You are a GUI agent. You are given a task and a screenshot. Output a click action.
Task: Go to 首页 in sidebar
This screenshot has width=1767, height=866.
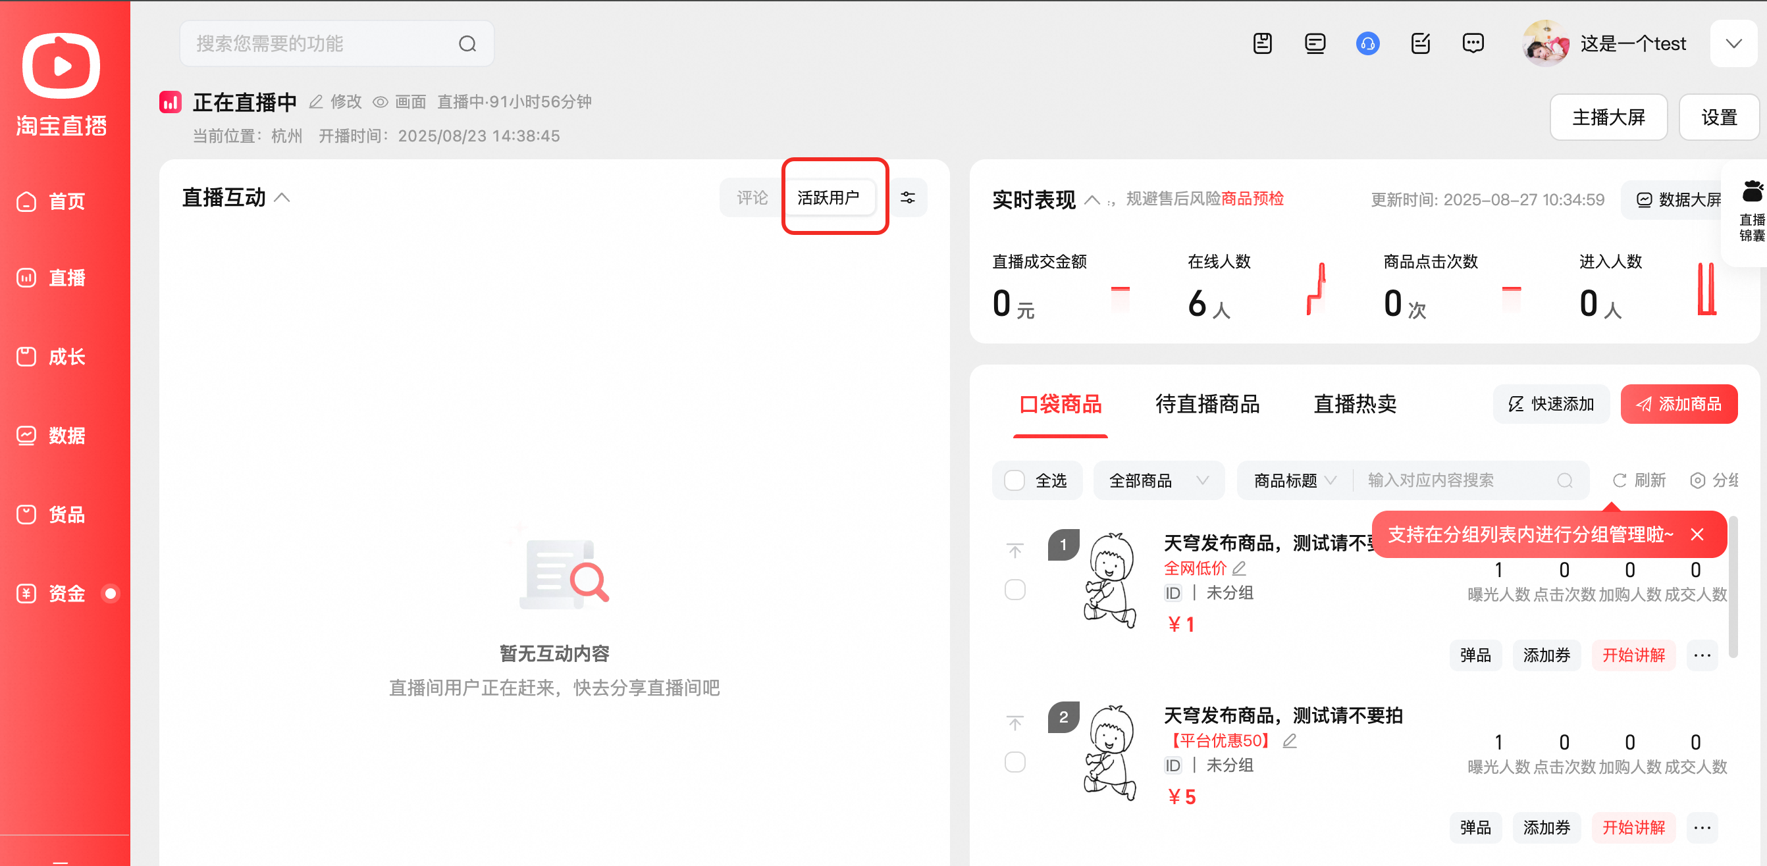[51, 201]
